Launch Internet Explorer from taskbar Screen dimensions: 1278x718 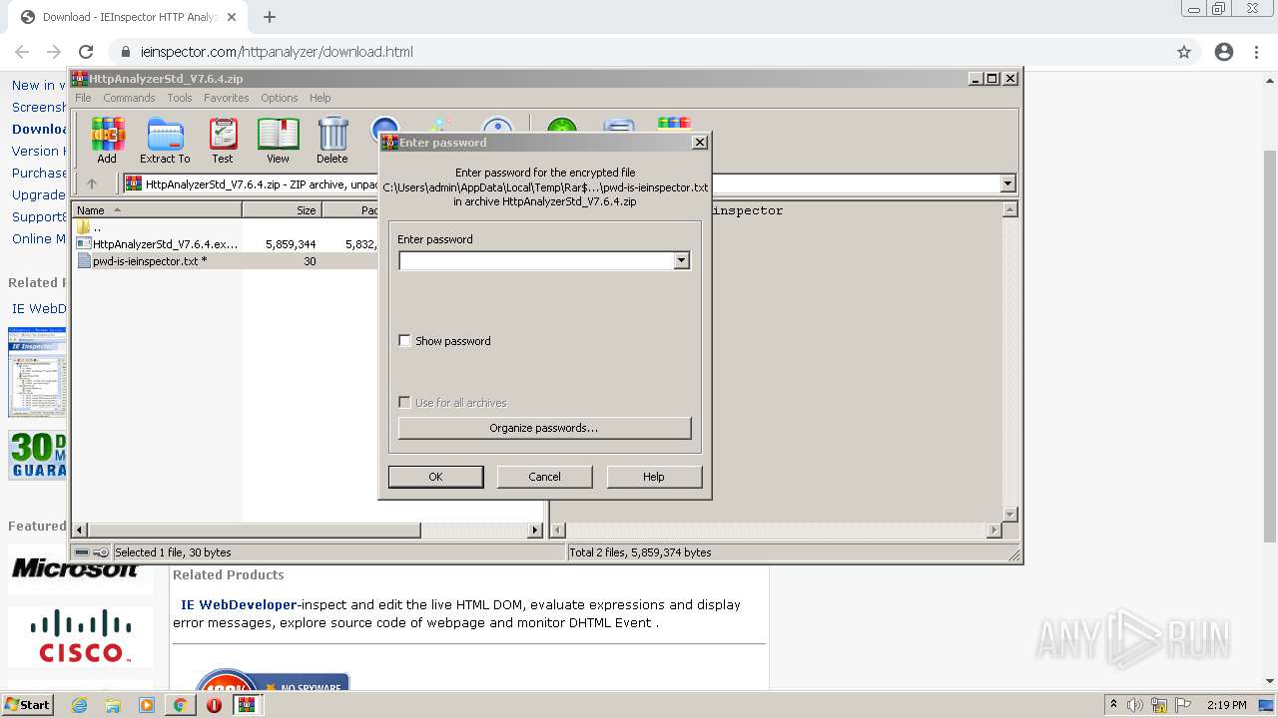80,705
